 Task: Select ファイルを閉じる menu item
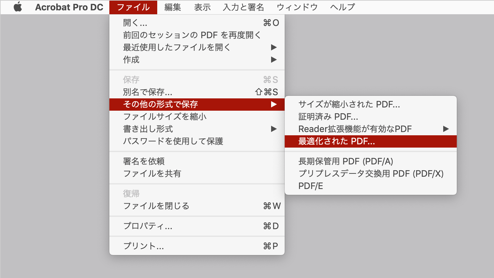(x=197, y=206)
